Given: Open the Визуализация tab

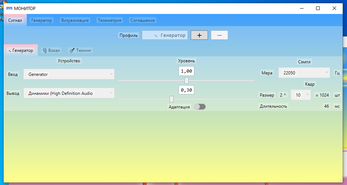Looking at the screenshot, I should tap(75, 20).
